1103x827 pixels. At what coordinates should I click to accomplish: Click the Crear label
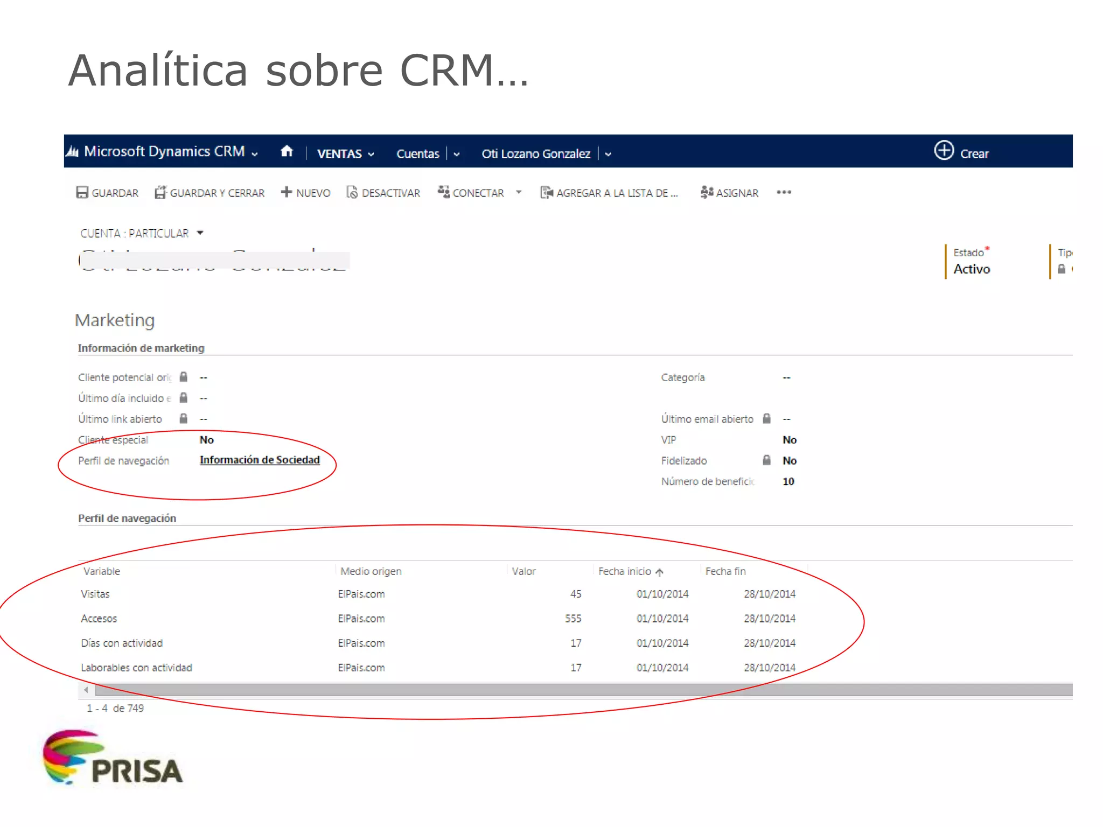[974, 154]
